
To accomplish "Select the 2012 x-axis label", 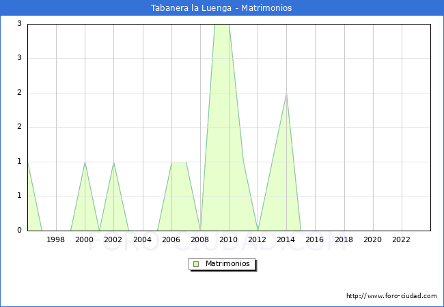I will 257,239.
